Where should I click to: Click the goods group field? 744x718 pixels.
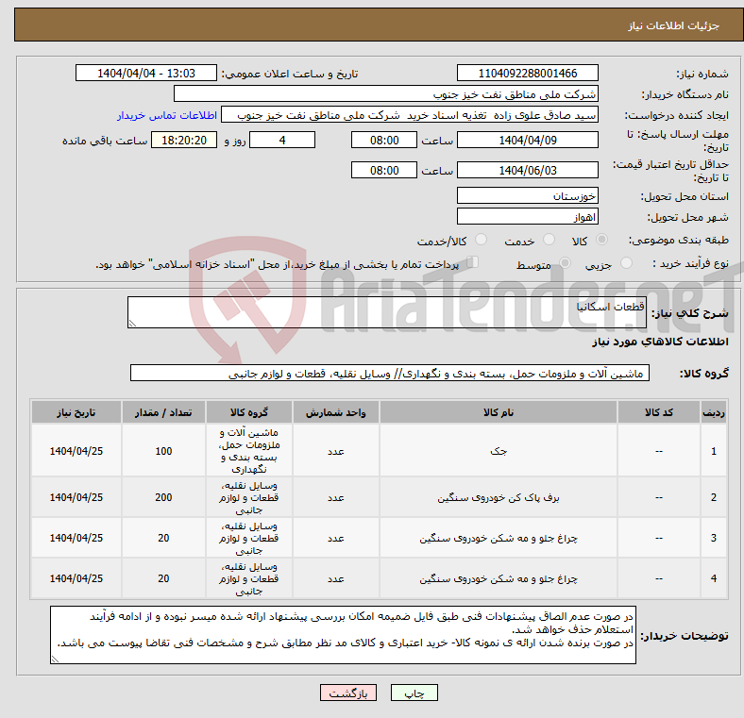click(x=390, y=374)
